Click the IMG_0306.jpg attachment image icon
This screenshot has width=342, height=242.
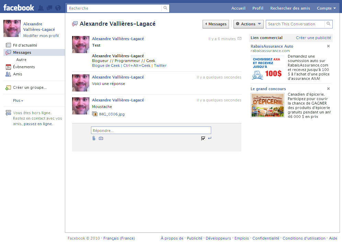pos(95,114)
